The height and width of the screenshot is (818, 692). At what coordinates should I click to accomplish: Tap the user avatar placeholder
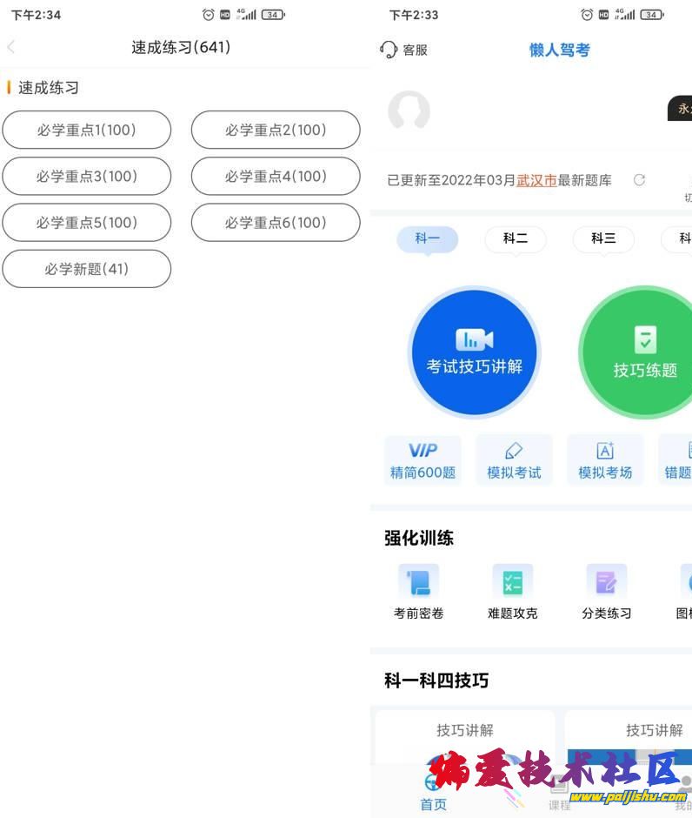pos(409,111)
